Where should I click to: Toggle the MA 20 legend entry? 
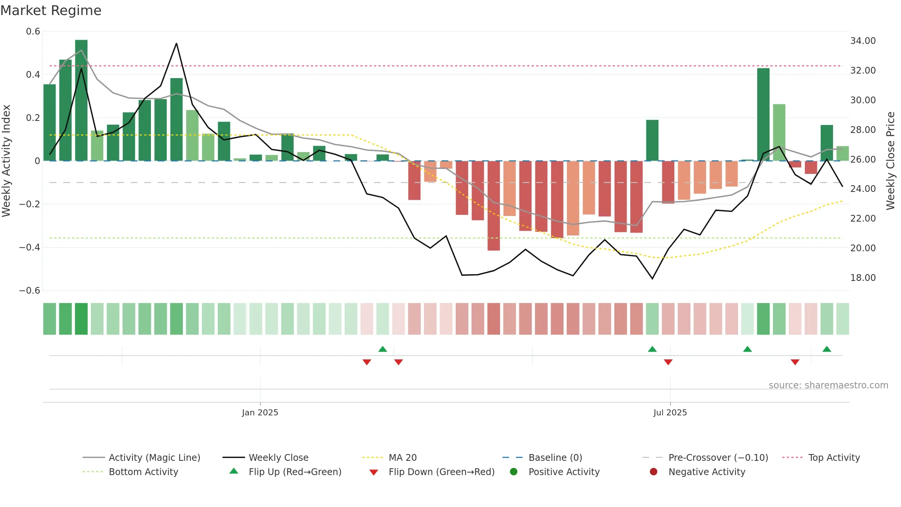pos(389,457)
